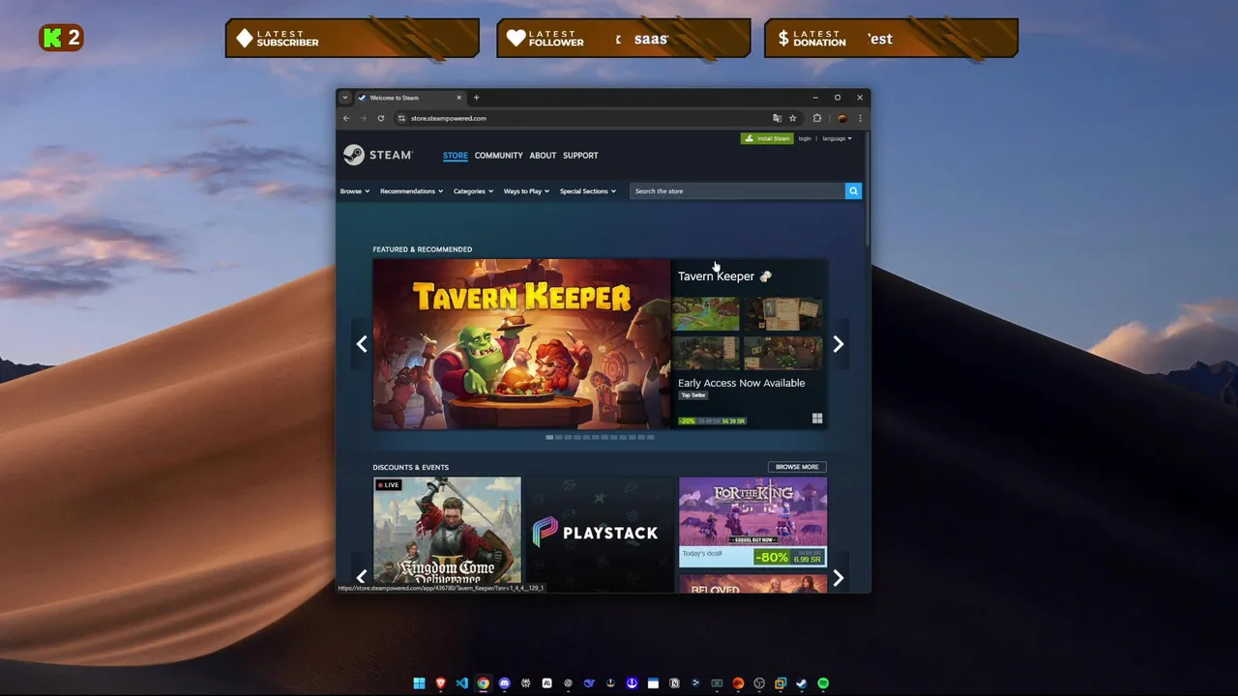Viewport: 1238px width, 696px height.
Task: Click the address bar showing store.steampowered.com
Action: [x=580, y=118]
